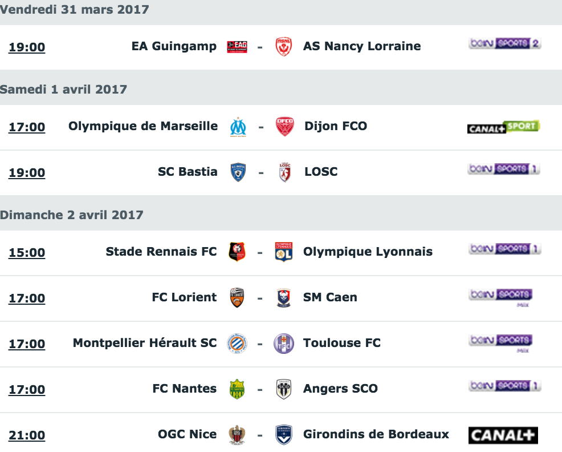Open the 21:00 Nice-Bordeaux time link
Screen dimensions: 562x452
[x=27, y=435]
